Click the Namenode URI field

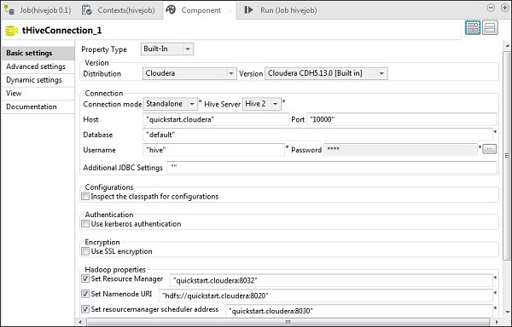(326, 295)
